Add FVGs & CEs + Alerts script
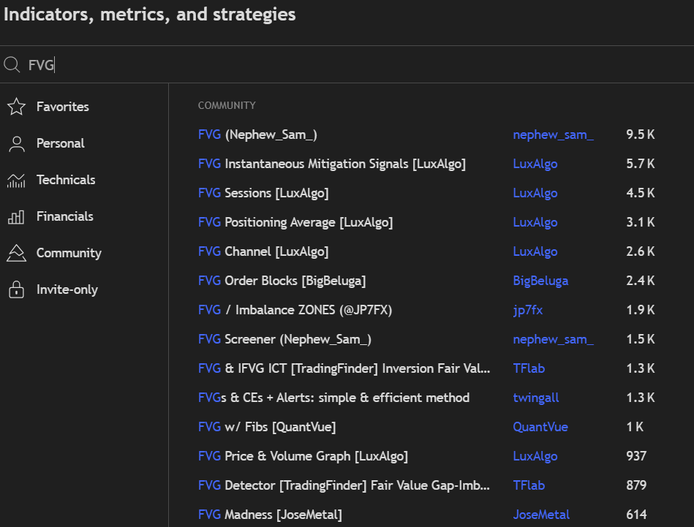The width and height of the screenshot is (694, 527). [x=333, y=398]
